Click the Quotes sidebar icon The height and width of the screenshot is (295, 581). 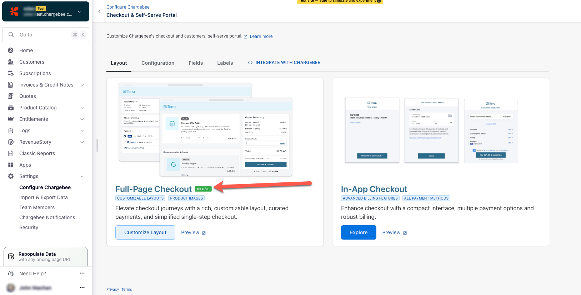click(11, 96)
